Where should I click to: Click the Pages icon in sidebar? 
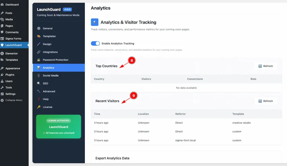pyautogui.click(x=2, y=26)
